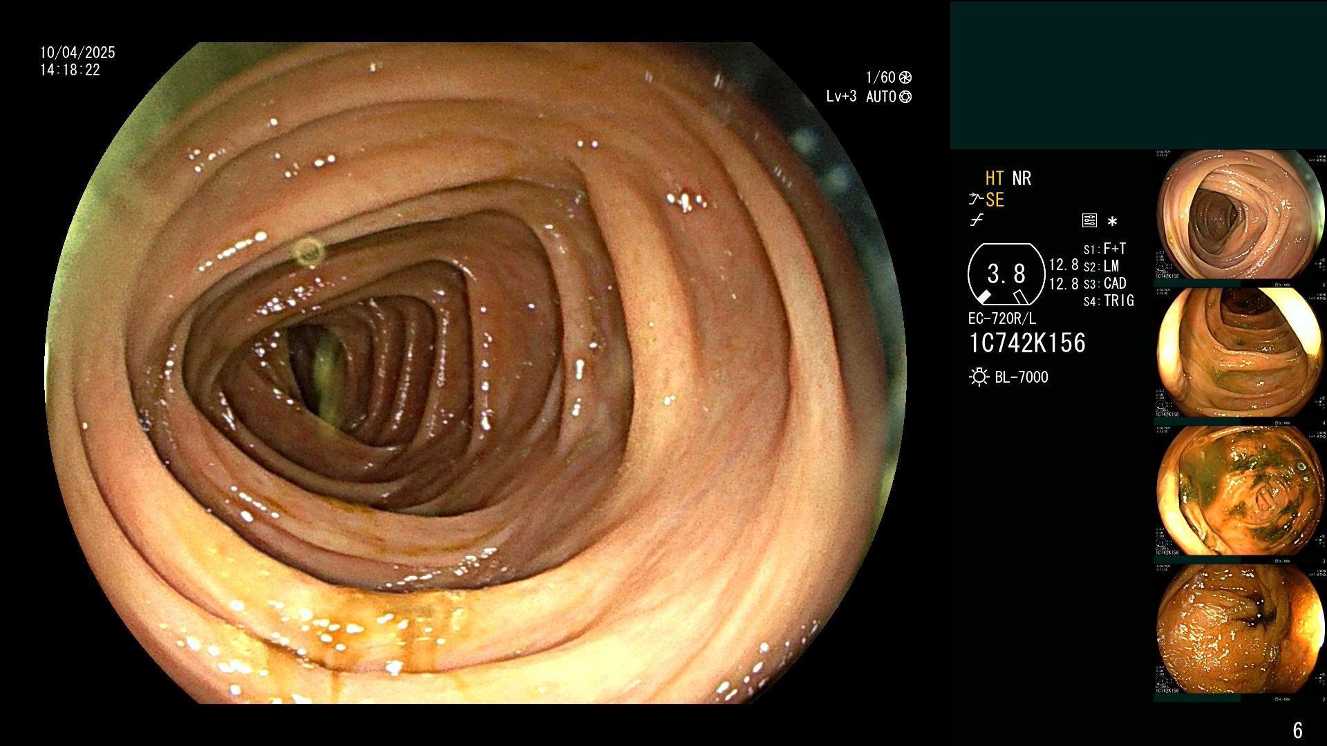Click the EC-720R/L scope model text
1327x746 pixels.
tap(1002, 318)
